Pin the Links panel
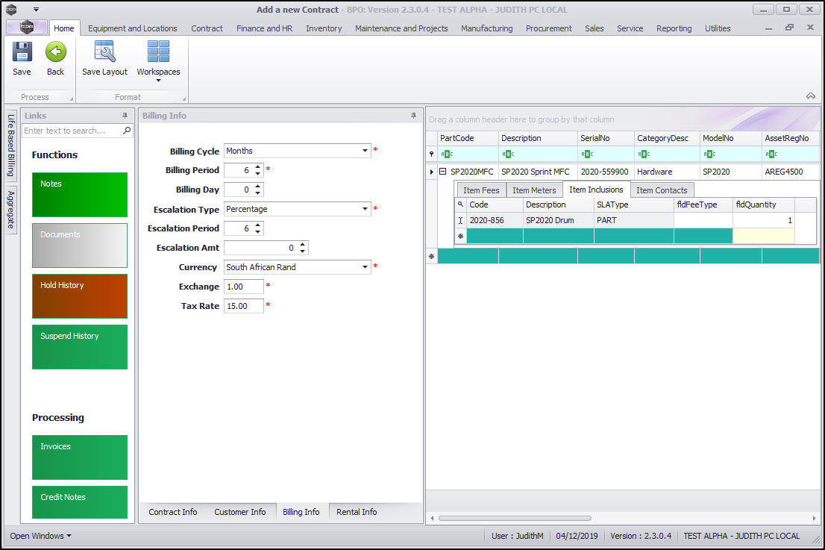825x550 pixels. (125, 116)
